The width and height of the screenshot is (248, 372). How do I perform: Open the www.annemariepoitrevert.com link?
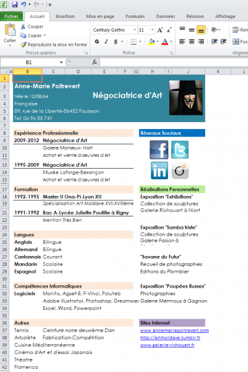click(174, 330)
